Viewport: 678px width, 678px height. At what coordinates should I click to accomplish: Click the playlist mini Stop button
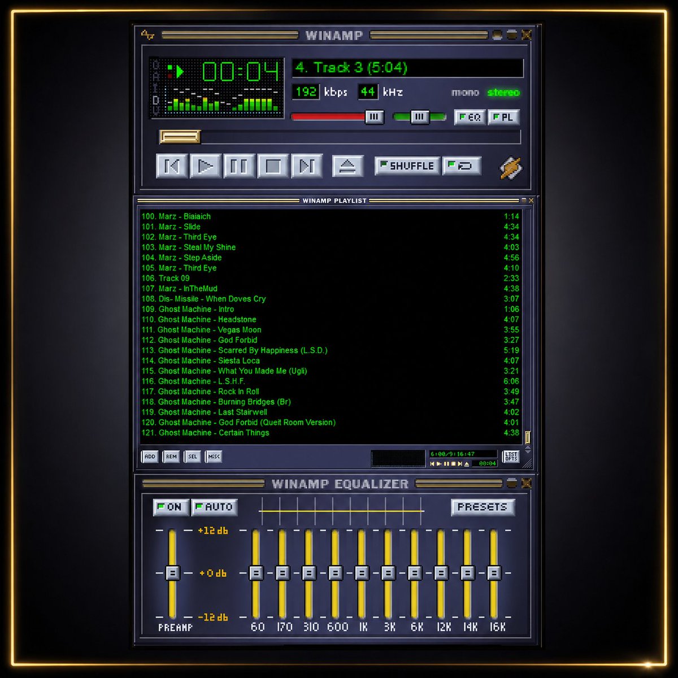(x=453, y=464)
